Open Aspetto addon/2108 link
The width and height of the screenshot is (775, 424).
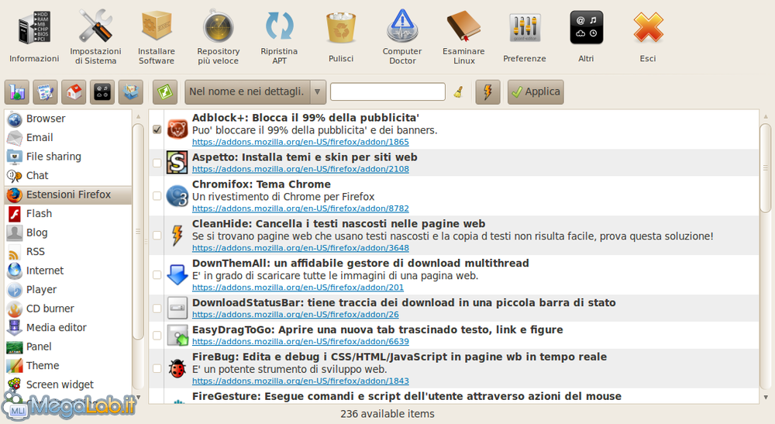(x=301, y=169)
